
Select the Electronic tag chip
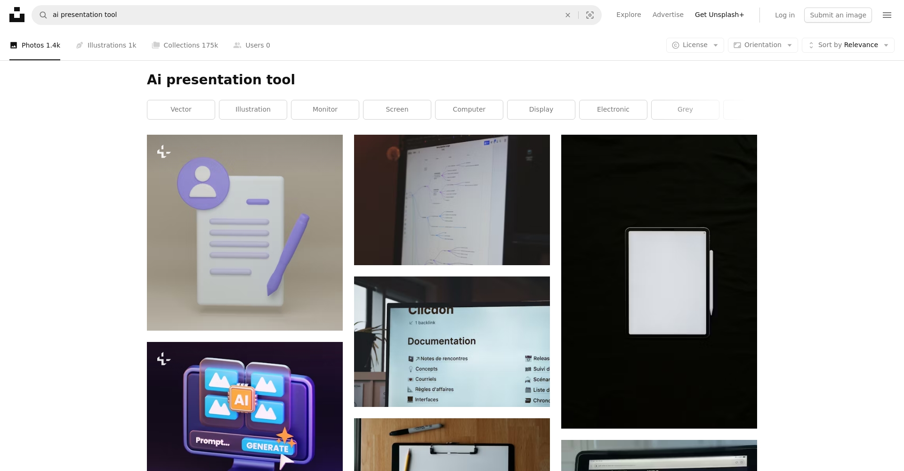(613, 110)
